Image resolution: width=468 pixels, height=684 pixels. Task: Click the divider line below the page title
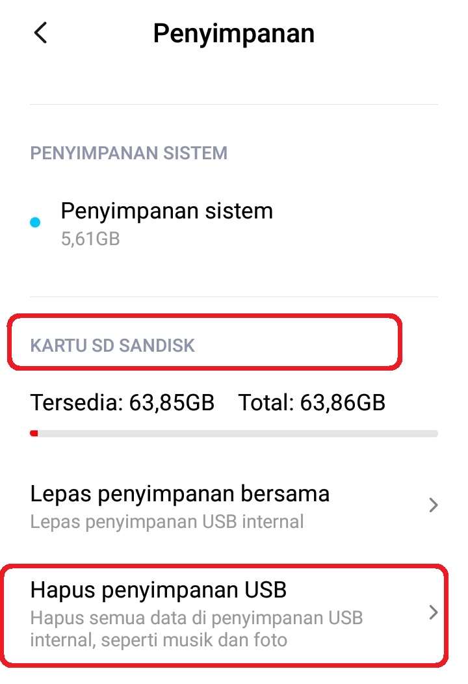click(234, 104)
